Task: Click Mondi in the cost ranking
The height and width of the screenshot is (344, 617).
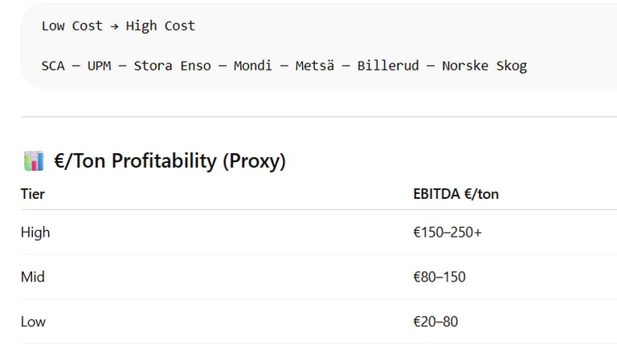Action: (x=253, y=65)
